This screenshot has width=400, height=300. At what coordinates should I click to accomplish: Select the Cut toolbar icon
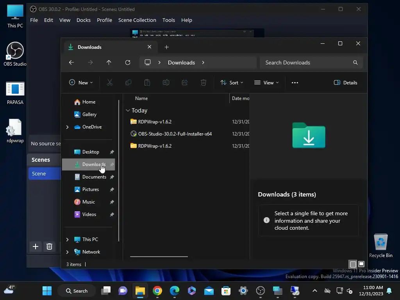click(109, 82)
